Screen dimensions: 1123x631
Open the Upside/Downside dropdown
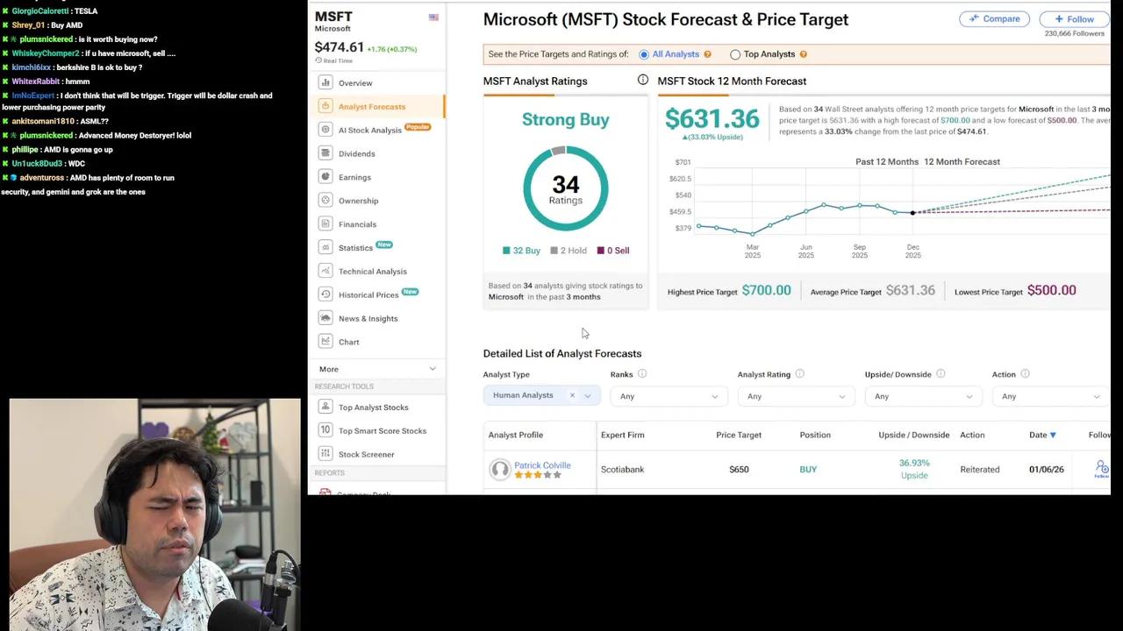pos(922,396)
